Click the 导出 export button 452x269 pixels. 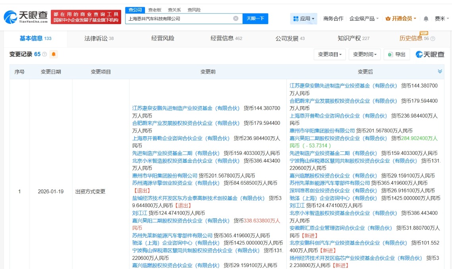(396, 54)
